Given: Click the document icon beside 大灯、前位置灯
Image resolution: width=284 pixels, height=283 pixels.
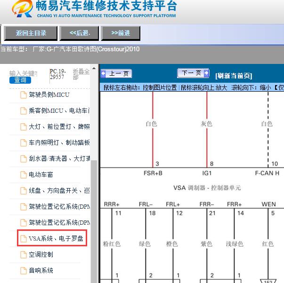Looking at the screenshot, I should 24,127.
